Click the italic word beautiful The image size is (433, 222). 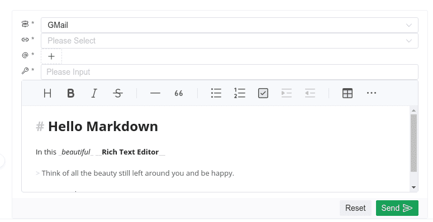tap(76, 152)
